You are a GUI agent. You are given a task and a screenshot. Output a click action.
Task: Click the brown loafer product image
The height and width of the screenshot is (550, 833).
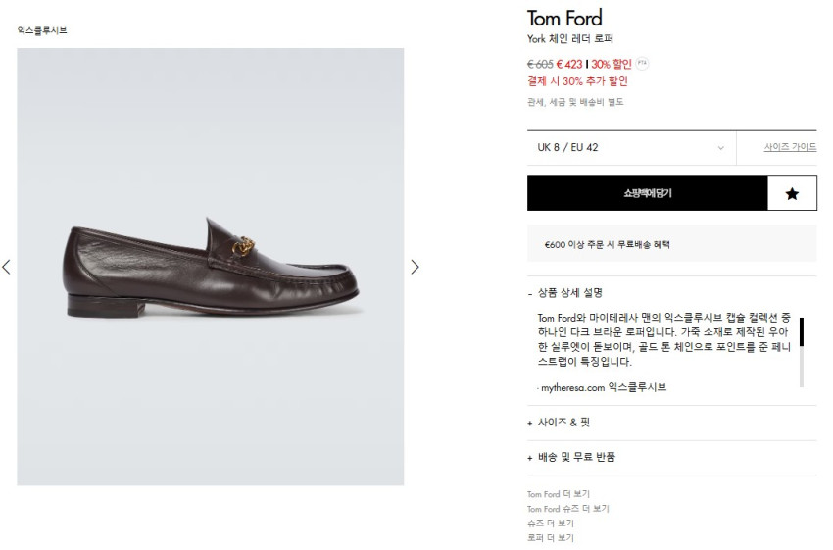pyautogui.click(x=211, y=267)
